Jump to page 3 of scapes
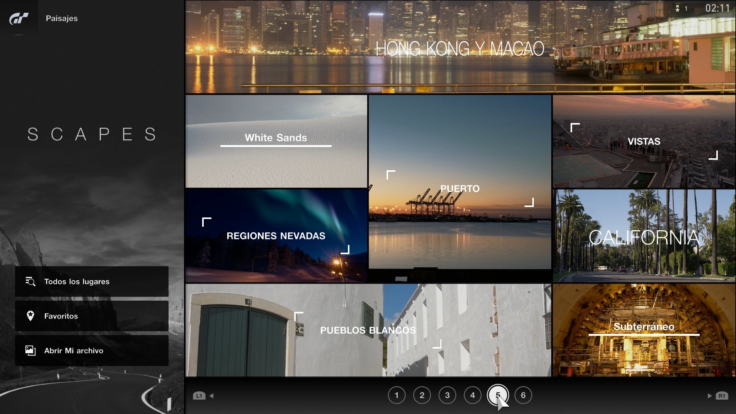 447,395
